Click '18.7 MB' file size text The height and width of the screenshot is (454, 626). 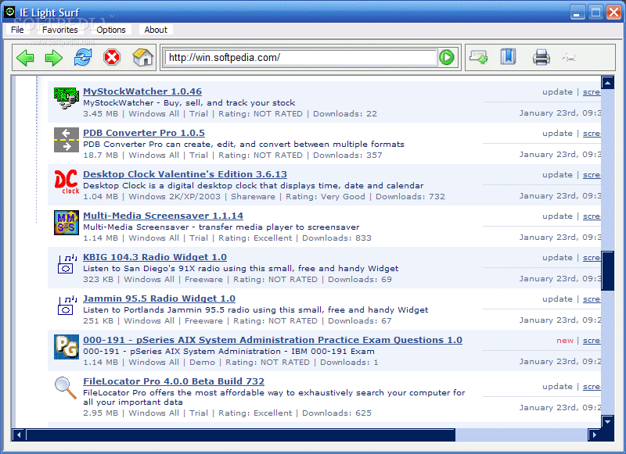101,155
